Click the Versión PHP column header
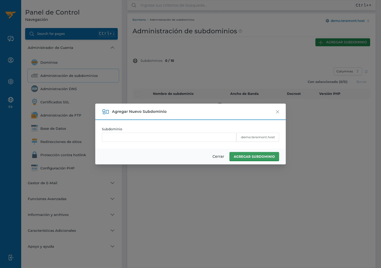This screenshot has width=381, height=268. tap(330, 94)
